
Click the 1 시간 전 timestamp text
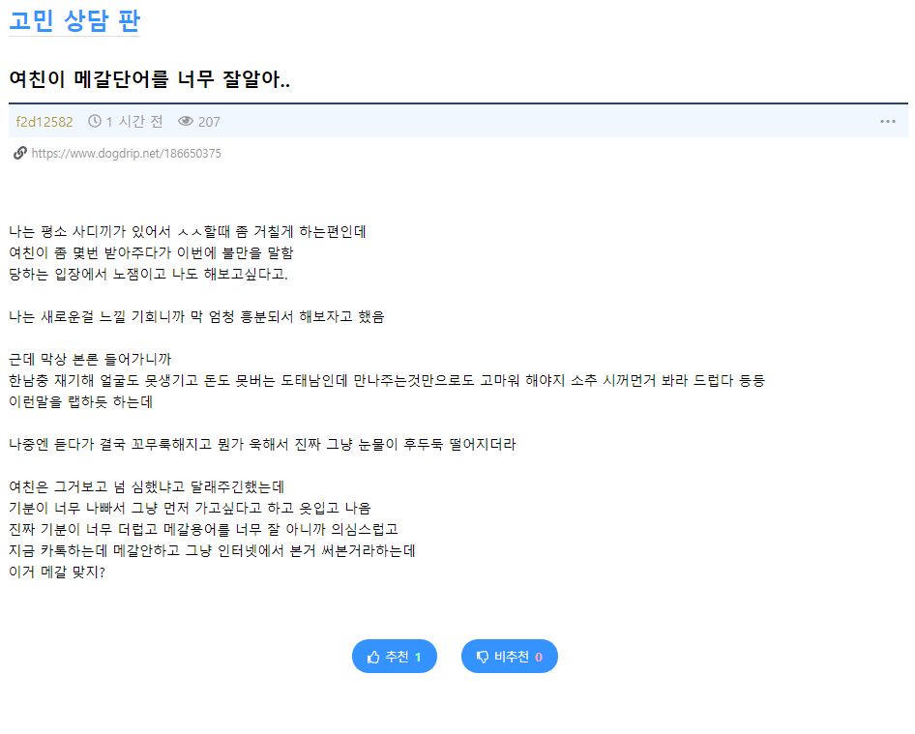point(134,121)
